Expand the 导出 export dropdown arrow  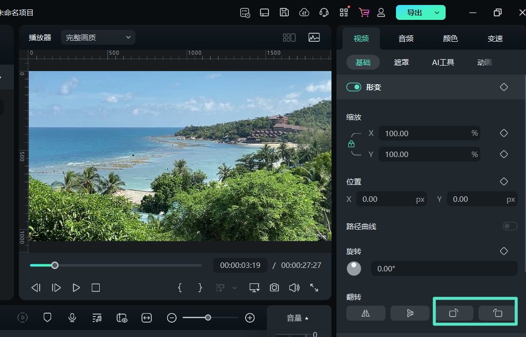click(437, 12)
